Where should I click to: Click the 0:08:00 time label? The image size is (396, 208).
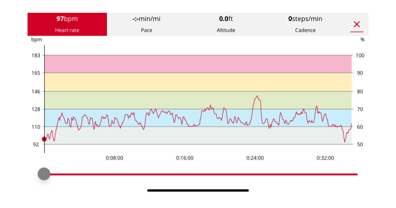115,158
